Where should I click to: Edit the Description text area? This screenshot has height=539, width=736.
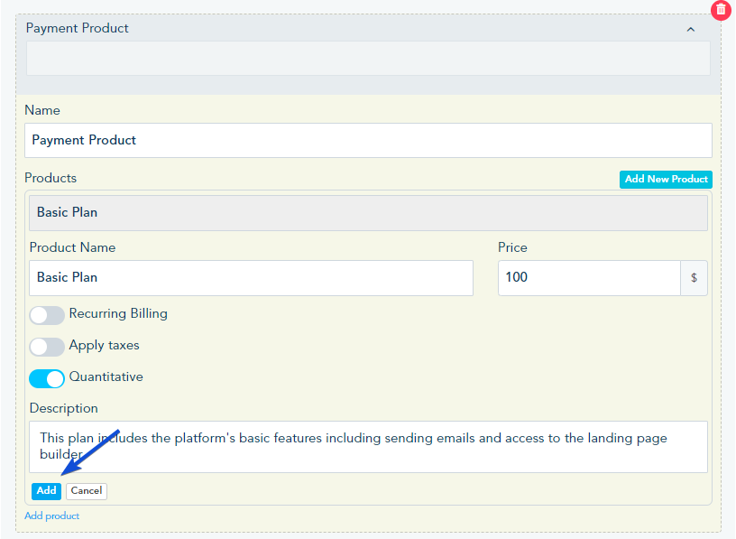pos(368,446)
